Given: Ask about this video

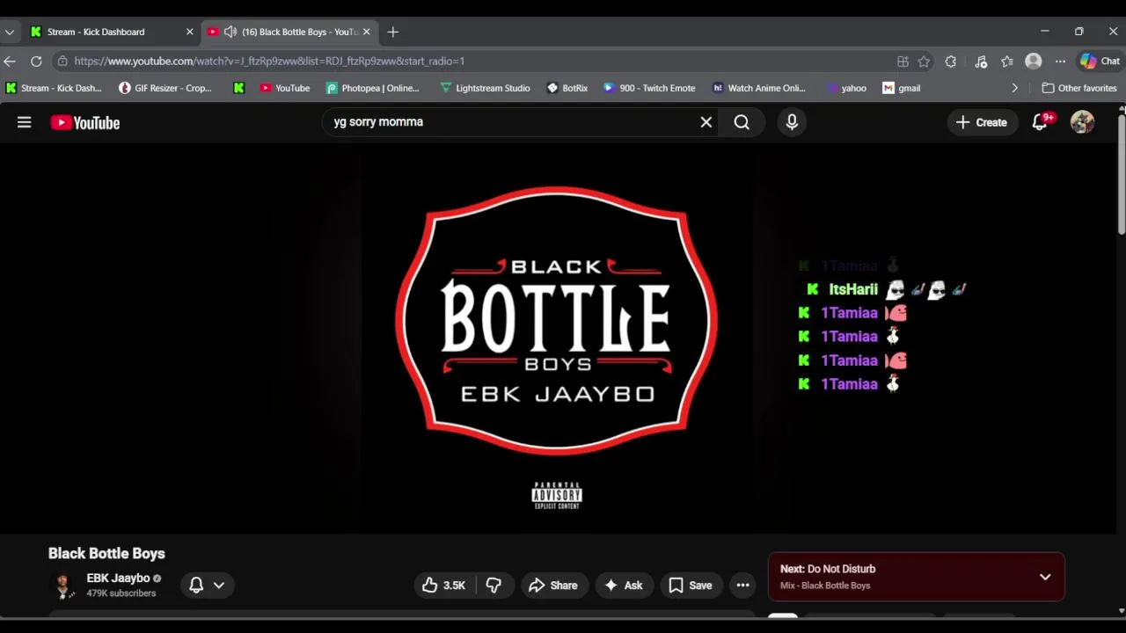Looking at the screenshot, I should 623,585.
